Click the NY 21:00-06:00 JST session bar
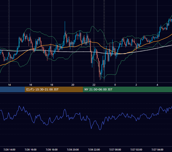 (x=127, y=89)
